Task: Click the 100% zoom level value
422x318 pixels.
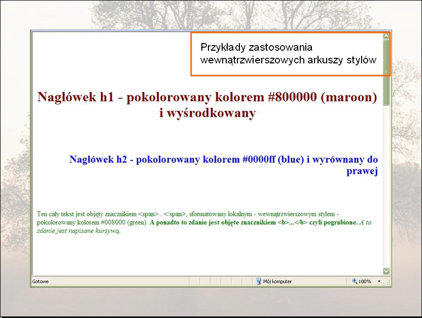Action: click(365, 281)
